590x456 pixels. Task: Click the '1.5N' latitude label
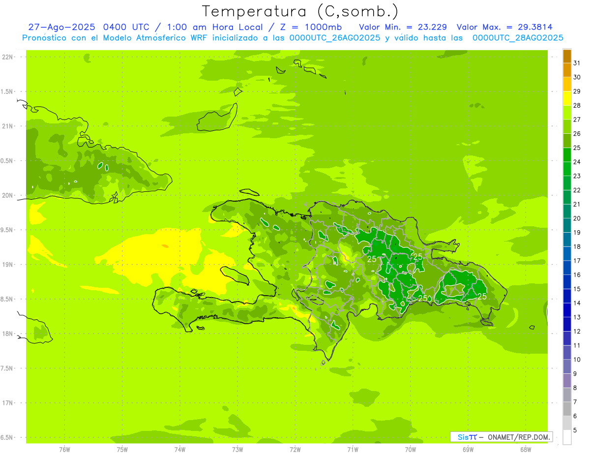pyautogui.click(x=7, y=91)
